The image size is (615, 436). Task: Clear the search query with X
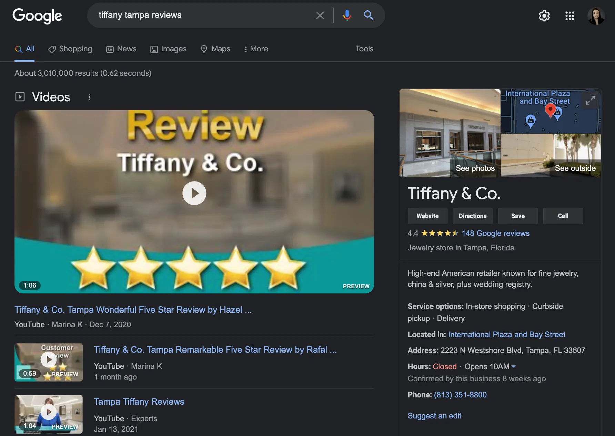(320, 15)
